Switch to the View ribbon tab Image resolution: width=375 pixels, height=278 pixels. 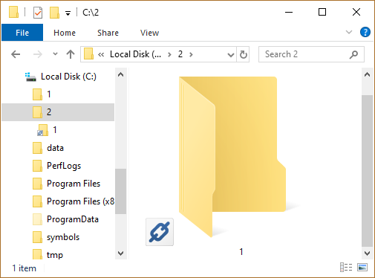pyautogui.click(x=149, y=33)
